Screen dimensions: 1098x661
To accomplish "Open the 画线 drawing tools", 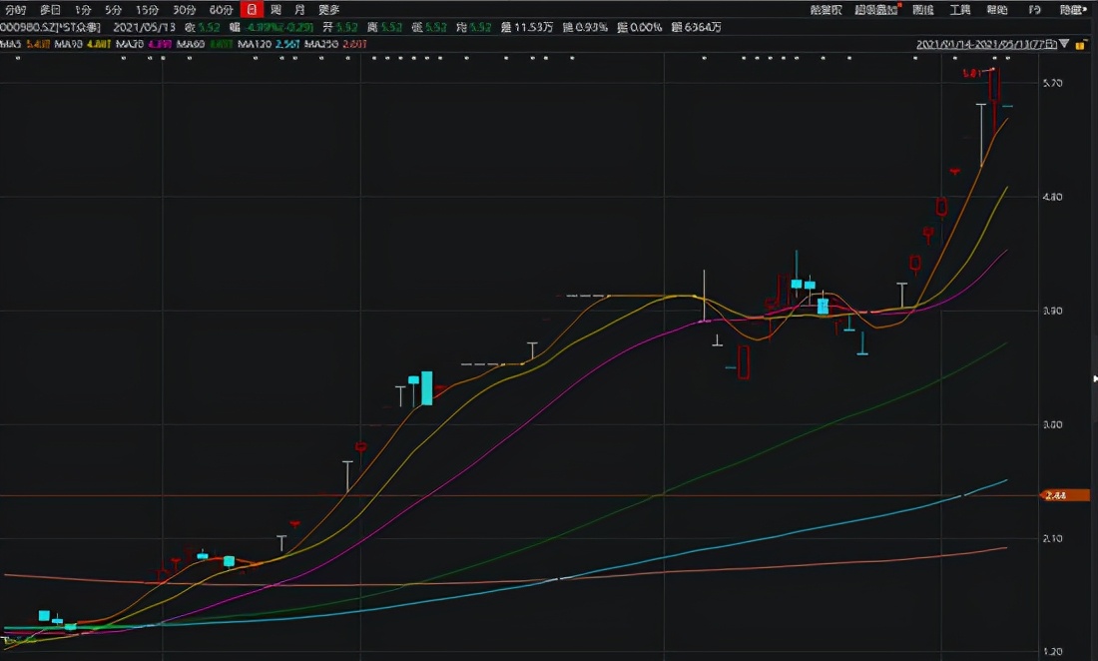I will pyautogui.click(x=923, y=9).
